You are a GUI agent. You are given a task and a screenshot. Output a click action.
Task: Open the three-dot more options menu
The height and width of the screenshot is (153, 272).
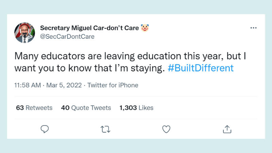253,28
